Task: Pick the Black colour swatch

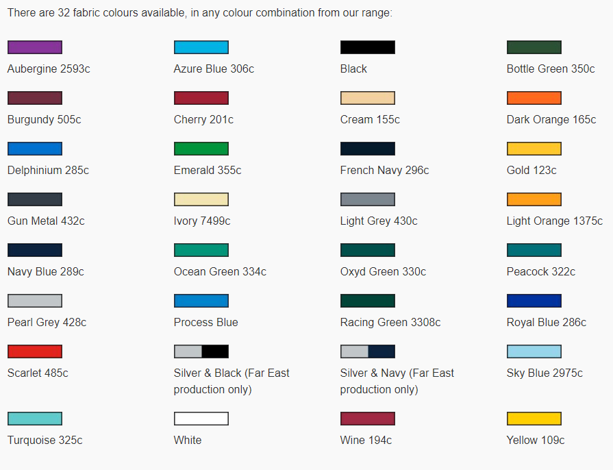Action: click(x=368, y=47)
